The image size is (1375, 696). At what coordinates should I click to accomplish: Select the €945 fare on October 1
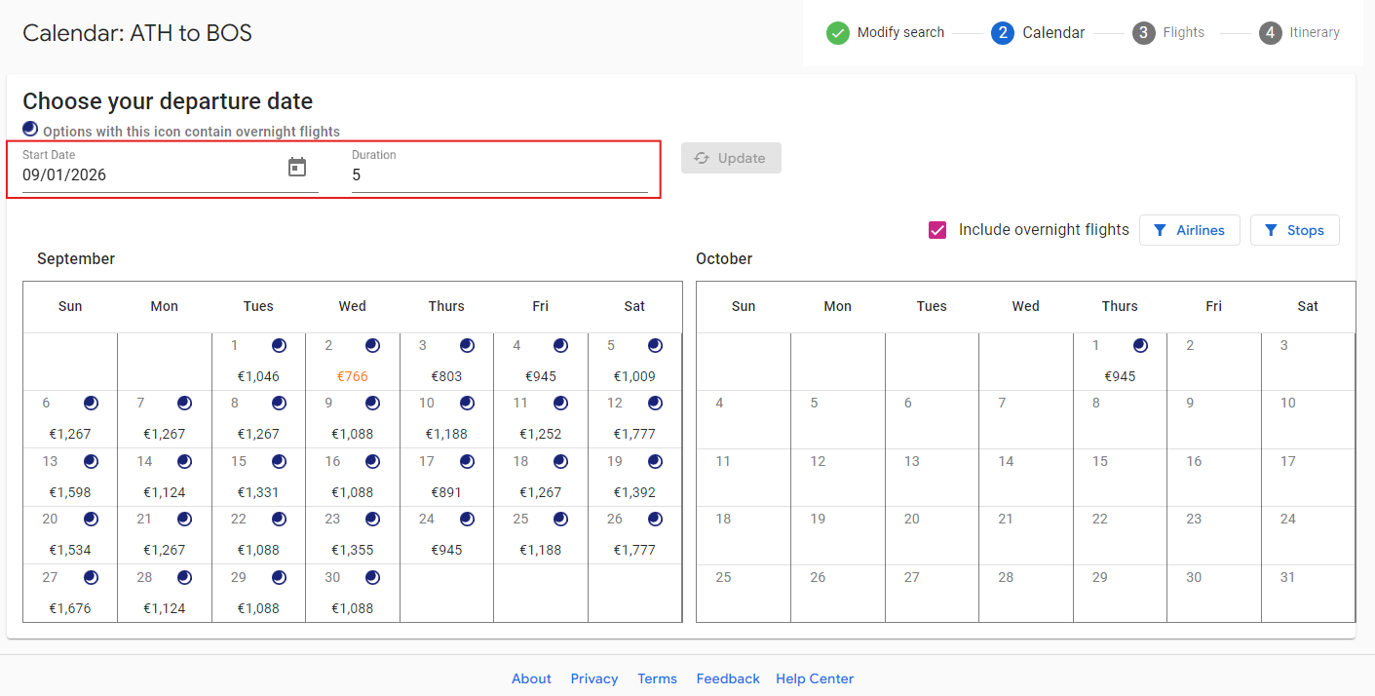coord(1120,376)
